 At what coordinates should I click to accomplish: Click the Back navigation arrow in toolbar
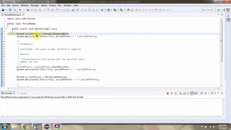coord(160,10)
